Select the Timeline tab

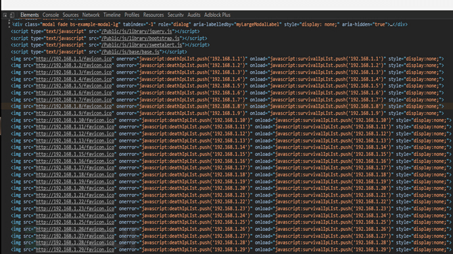[112, 15]
